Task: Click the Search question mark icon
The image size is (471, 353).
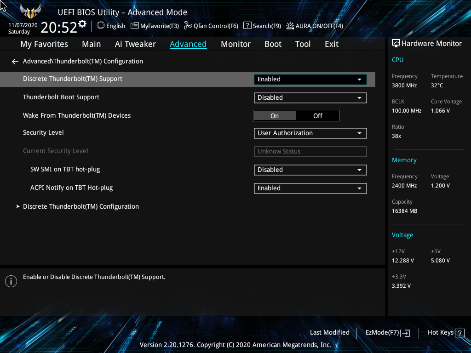Action: coord(247,26)
